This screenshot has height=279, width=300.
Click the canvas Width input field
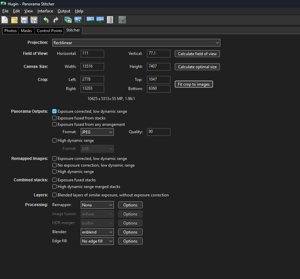tap(92, 67)
